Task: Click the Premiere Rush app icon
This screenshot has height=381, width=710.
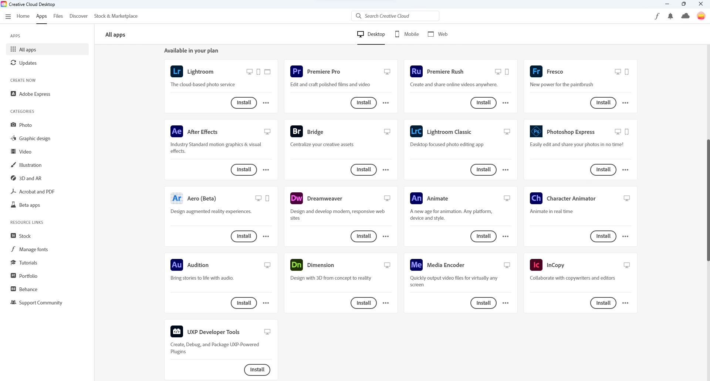Action: pos(416,71)
